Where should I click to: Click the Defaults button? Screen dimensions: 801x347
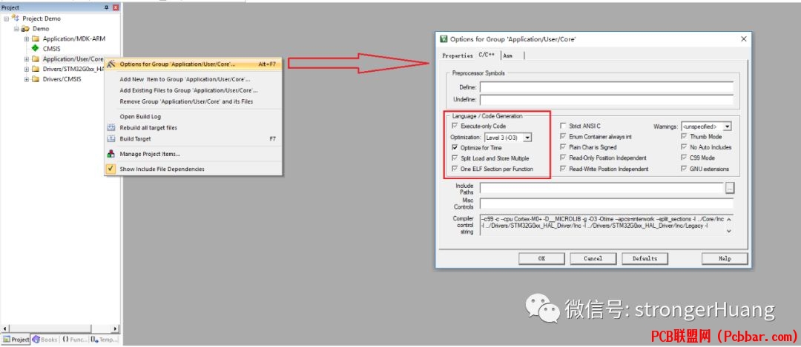[645, 258]
